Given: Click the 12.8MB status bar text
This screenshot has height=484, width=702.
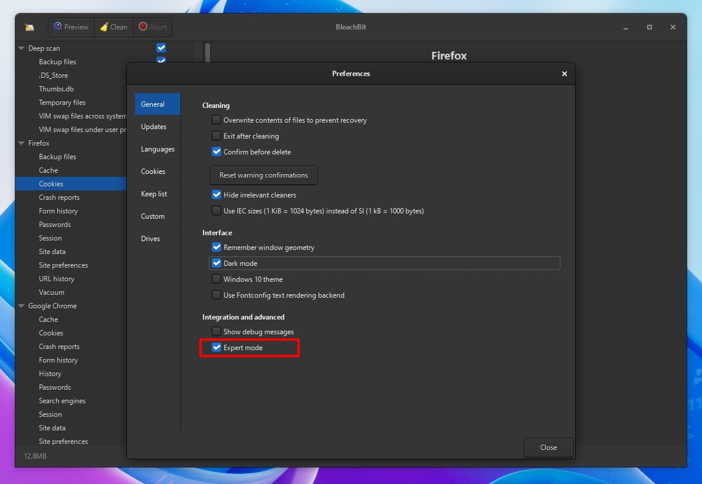Looking at the screenshot, I should (35, 456).
